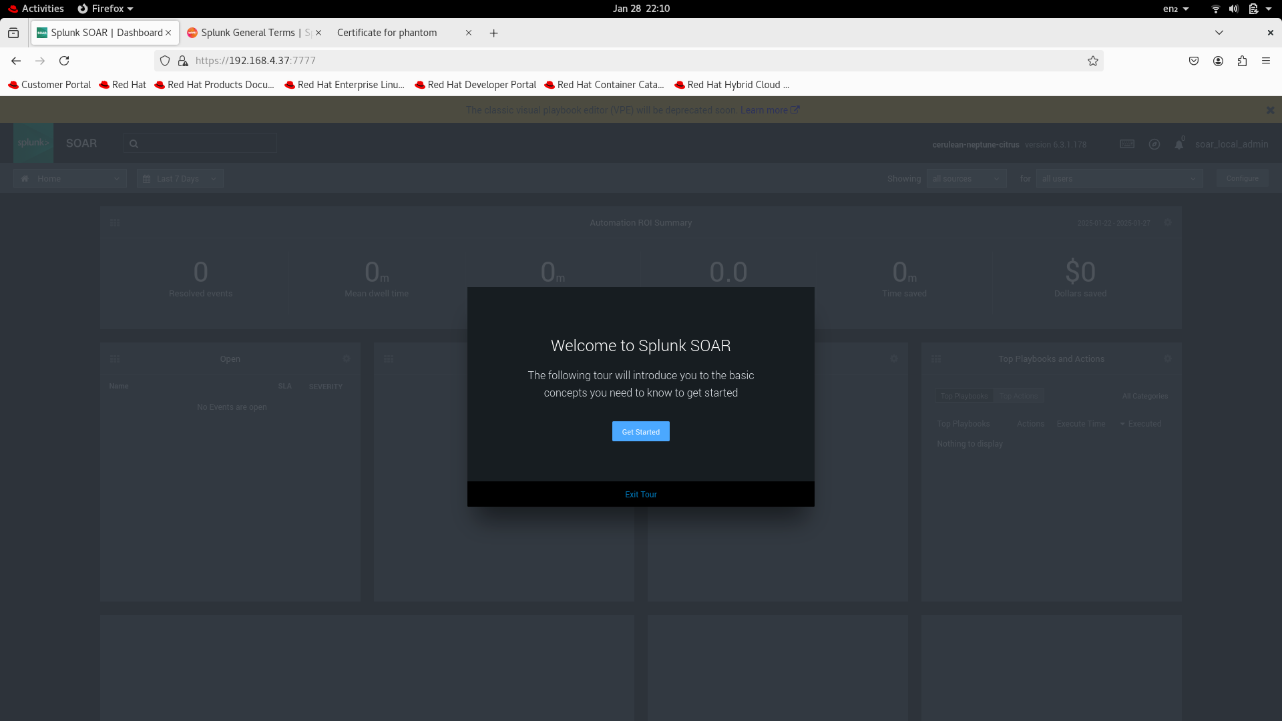Open the Firefox hamburger menu

click(1266, 61)
